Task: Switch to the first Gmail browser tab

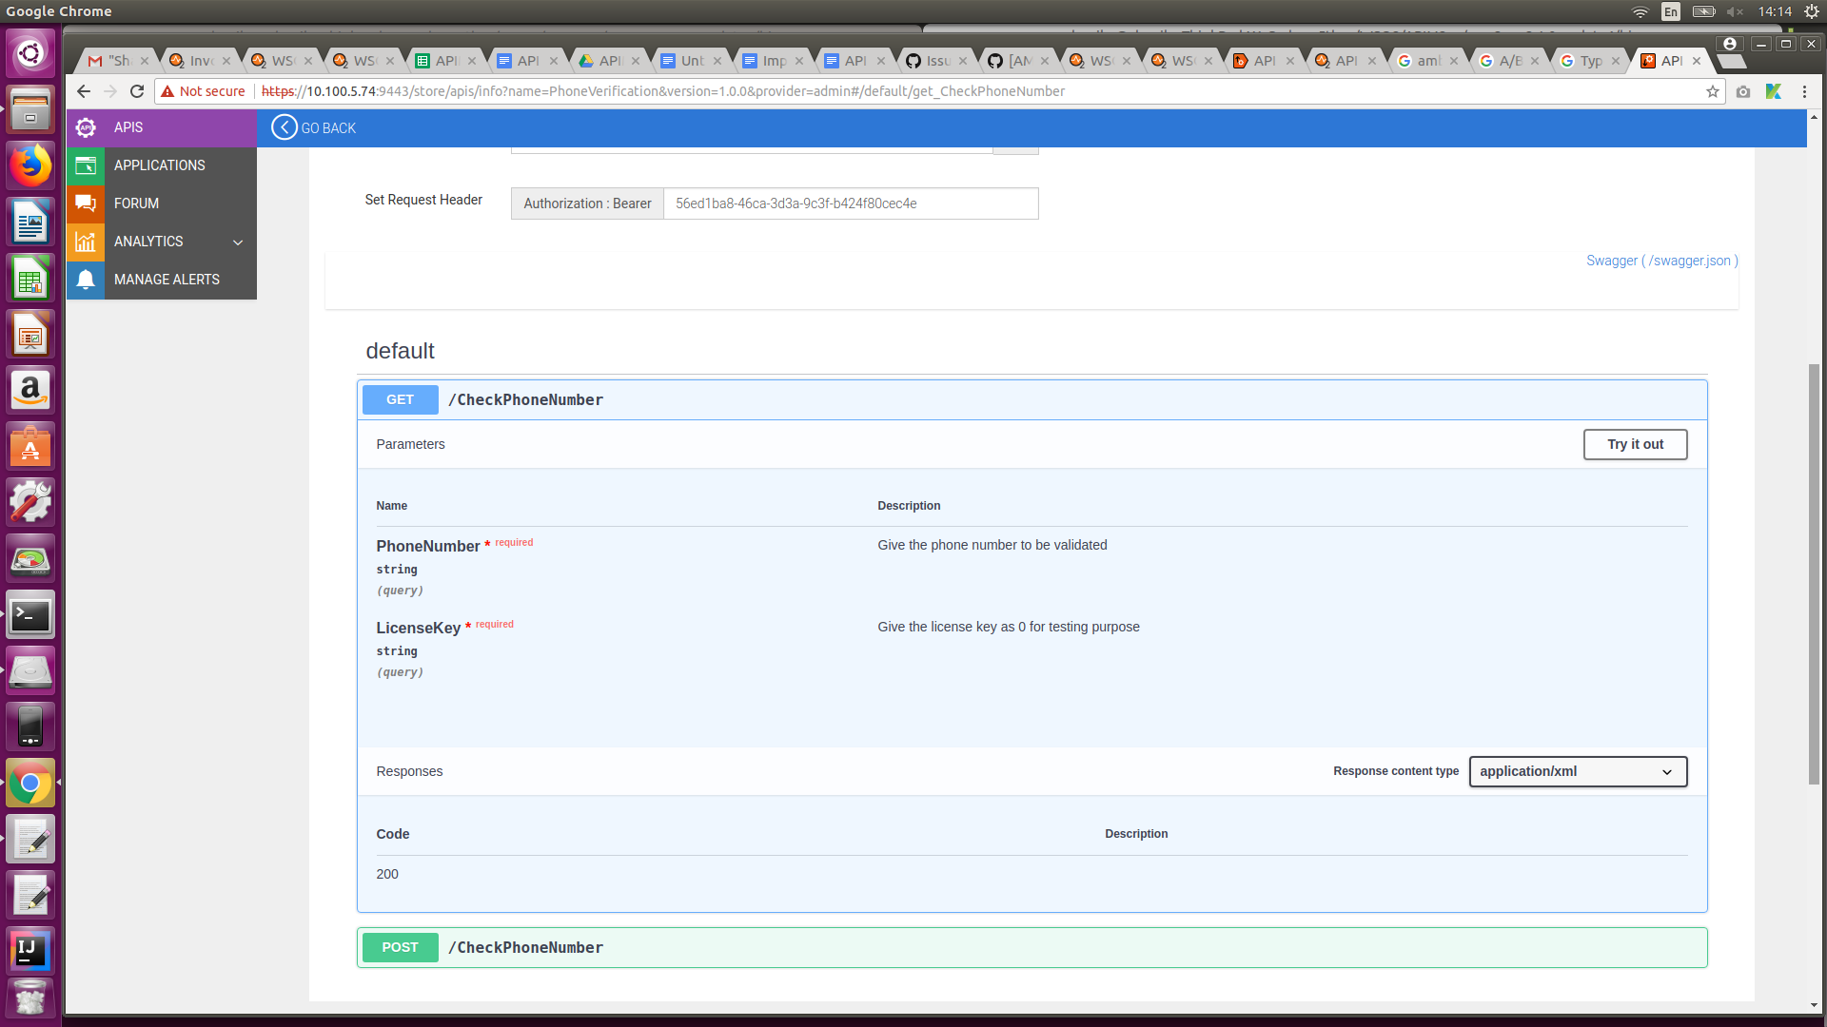Action: [114, 60]
